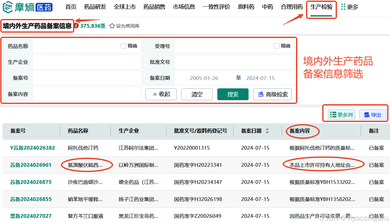390x224 pixels.
Task: Click the Y20220001315 cell
Action: click(x=192, y=148)
